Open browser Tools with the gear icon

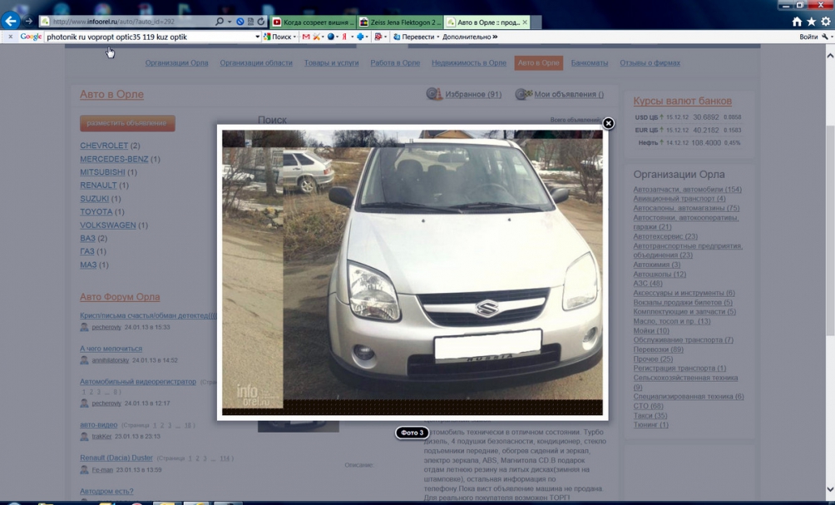click(825, 22)
